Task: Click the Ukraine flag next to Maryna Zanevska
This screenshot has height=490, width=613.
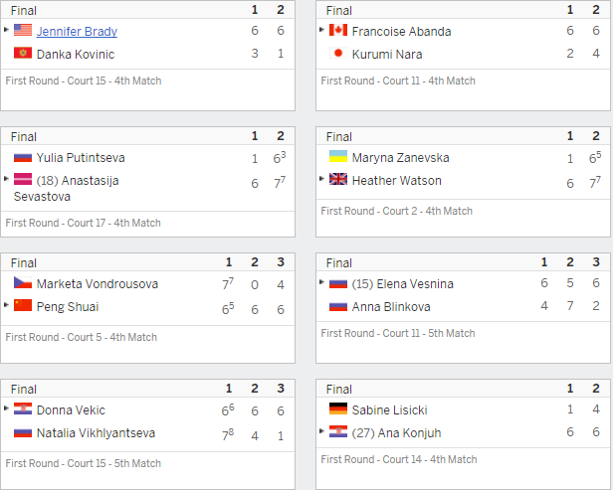Action: (x=338, y=156)
